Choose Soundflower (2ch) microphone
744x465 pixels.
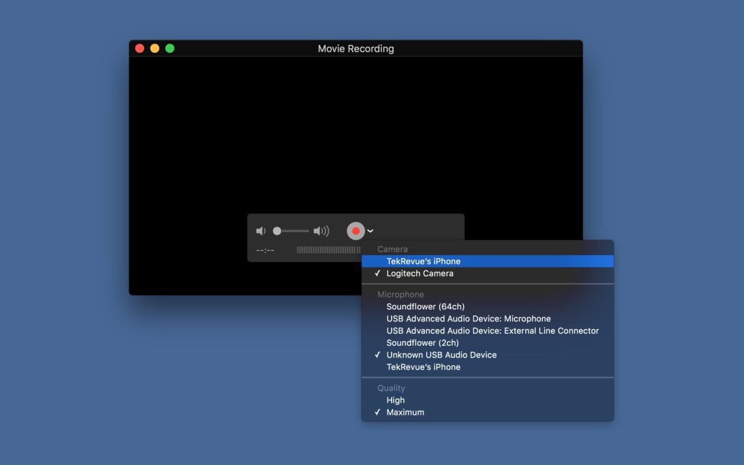click(488, 343)
